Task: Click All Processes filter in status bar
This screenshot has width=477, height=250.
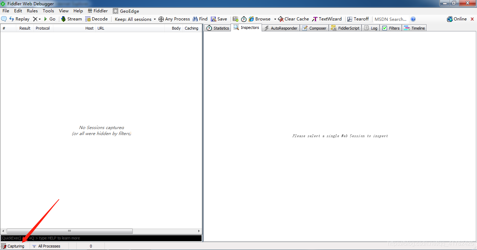Action: [x=46, y=246]
